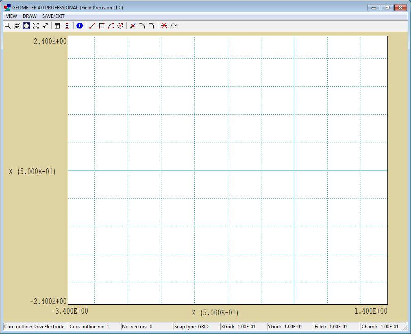The height and width of the screenshot is (334, 411).
Task: Open the VIEW menu
Action: [11, 16]
